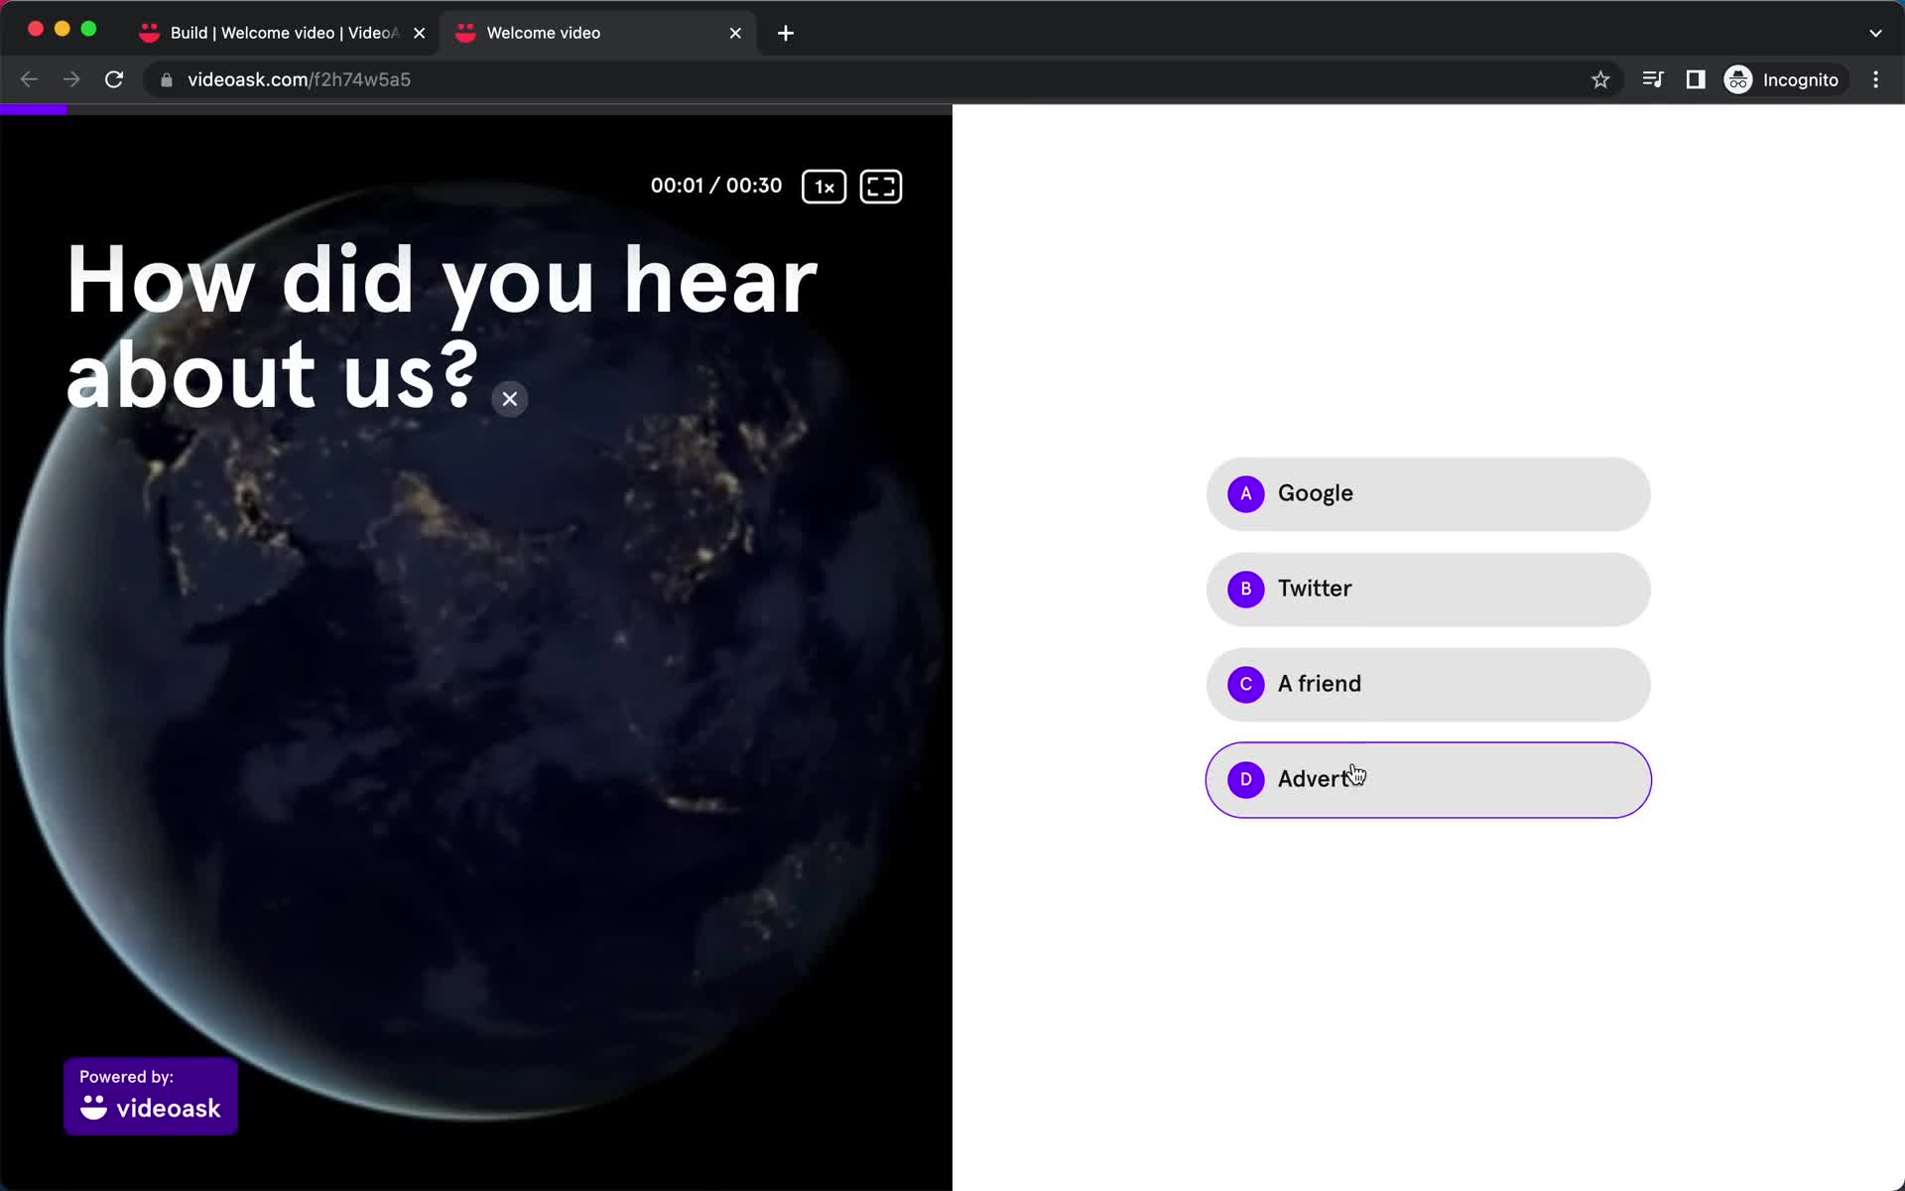The height and width of the screenshot is (1191, 1905).
Task: Close the question overlay with X
Action: point(509,399)
